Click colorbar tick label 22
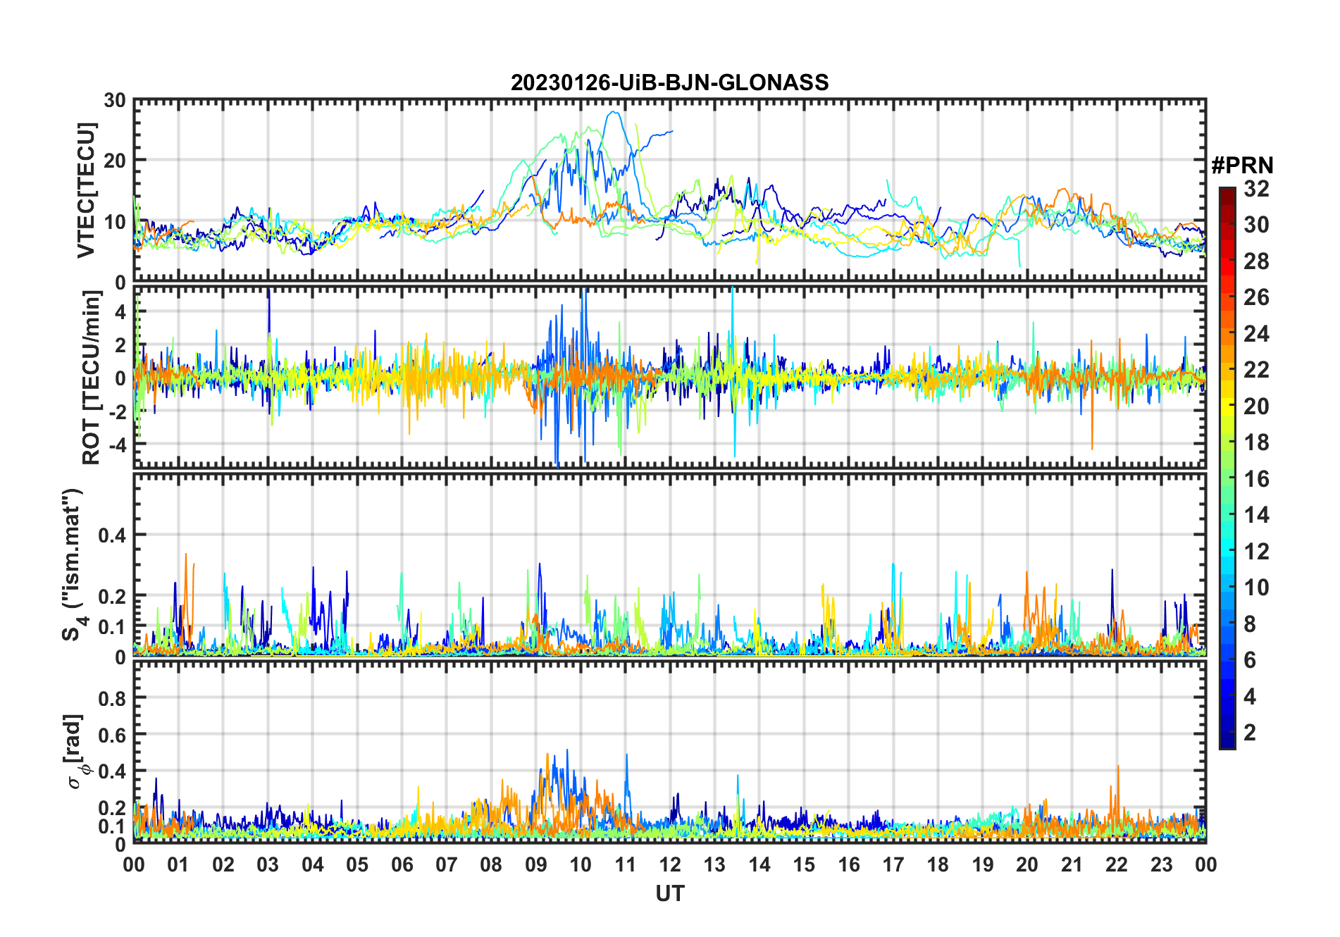1340x937 pixels. click(1256, 370)
